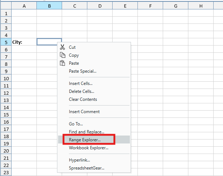Select Insert Comment menu item
Viewport: 223px width, 176px height.
(84, 112)
